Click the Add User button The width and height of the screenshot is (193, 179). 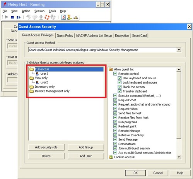86,156
